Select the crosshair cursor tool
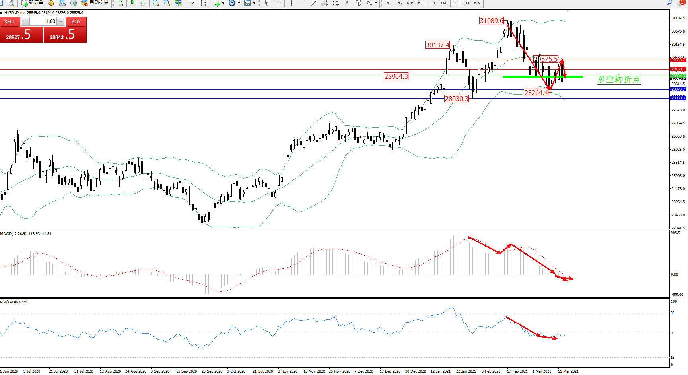This screenshot has width=688, height=375. tap(278, 3)
